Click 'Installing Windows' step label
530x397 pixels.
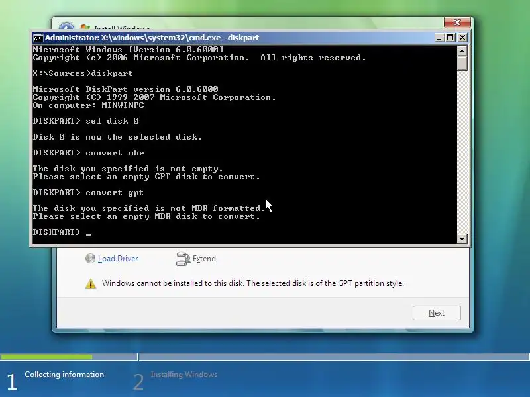coord(184,375)
